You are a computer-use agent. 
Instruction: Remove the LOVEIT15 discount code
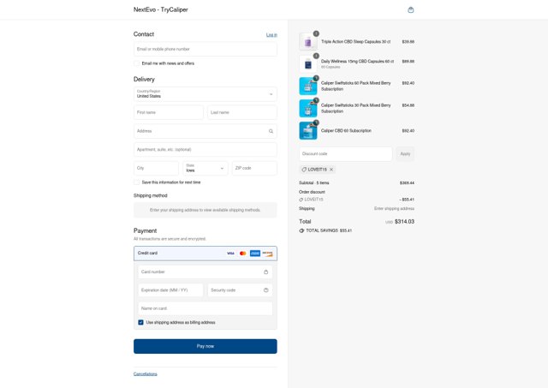[331, 170]
